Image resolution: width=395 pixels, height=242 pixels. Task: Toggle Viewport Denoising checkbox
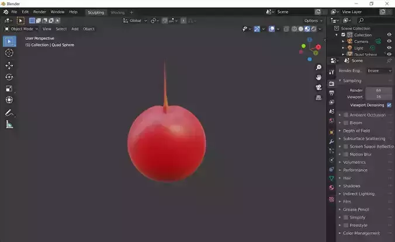(389, 105)
